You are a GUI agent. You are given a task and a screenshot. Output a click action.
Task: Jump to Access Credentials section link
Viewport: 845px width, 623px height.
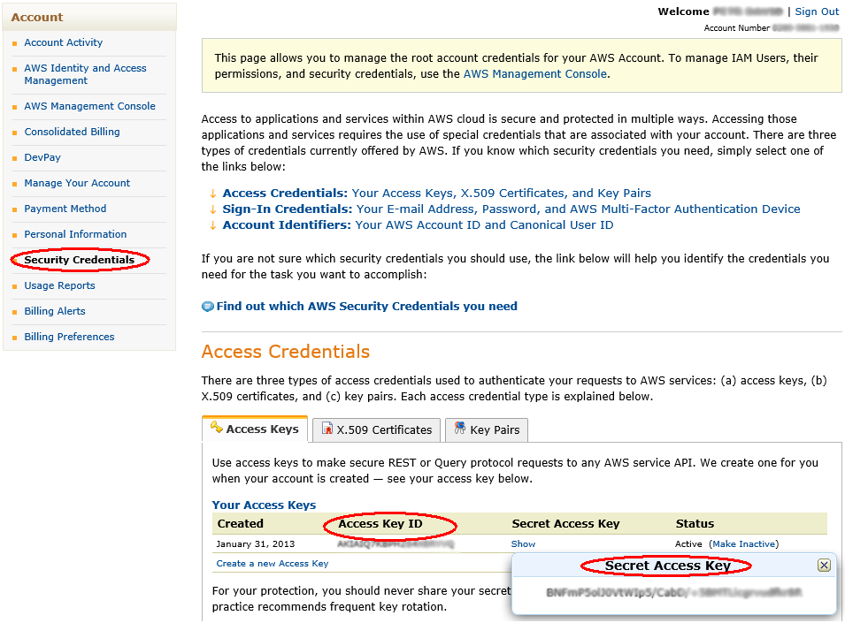click(284, 193)
